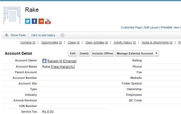Click the topics help info icon
This screenshot has height=114, width=181.
point(62,35)
